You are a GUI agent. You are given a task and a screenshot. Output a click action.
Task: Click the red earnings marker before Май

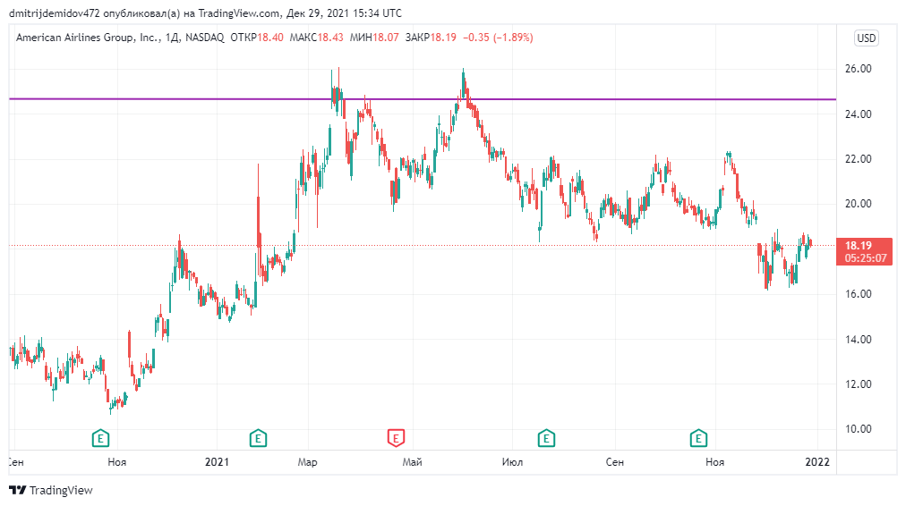click(396, 438)
